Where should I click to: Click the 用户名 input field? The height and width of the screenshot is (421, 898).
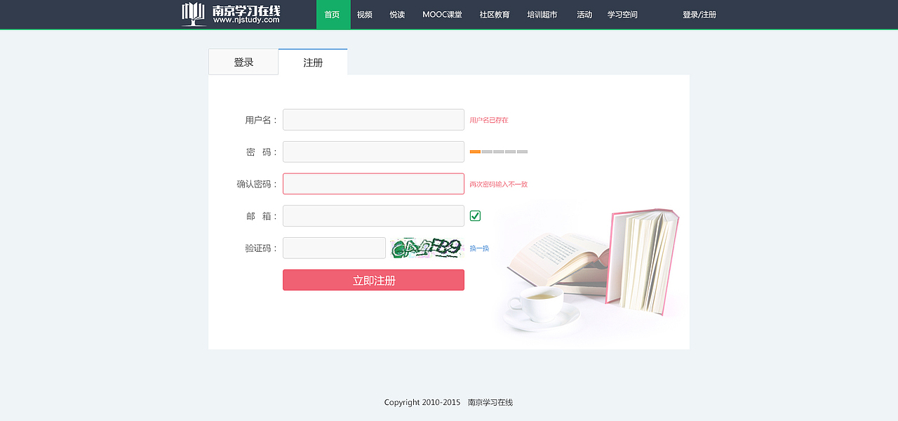tap(373, 119)
